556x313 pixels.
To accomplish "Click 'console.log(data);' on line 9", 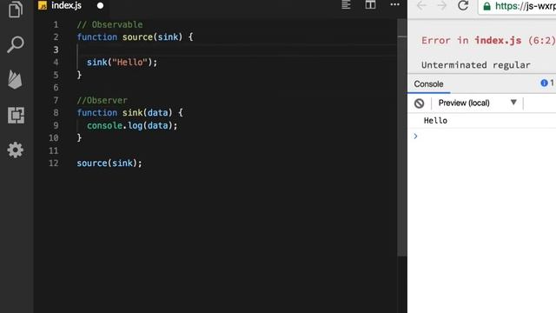I will 132,125.
